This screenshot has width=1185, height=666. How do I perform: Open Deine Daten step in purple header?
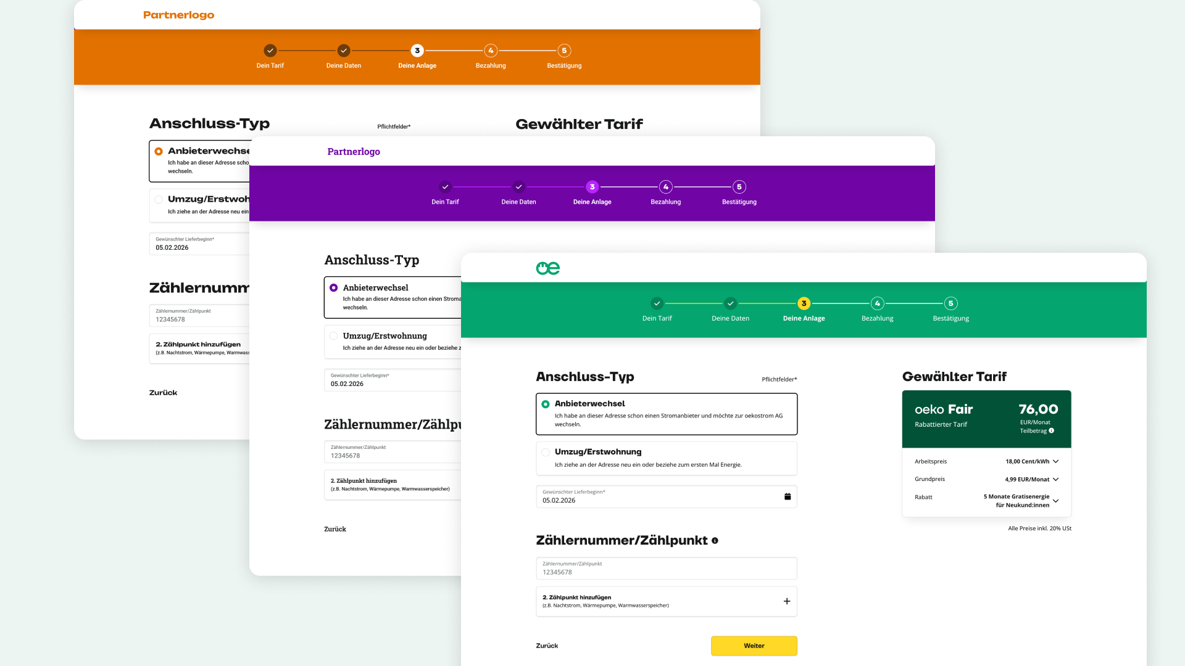click(x=518, y=187)
